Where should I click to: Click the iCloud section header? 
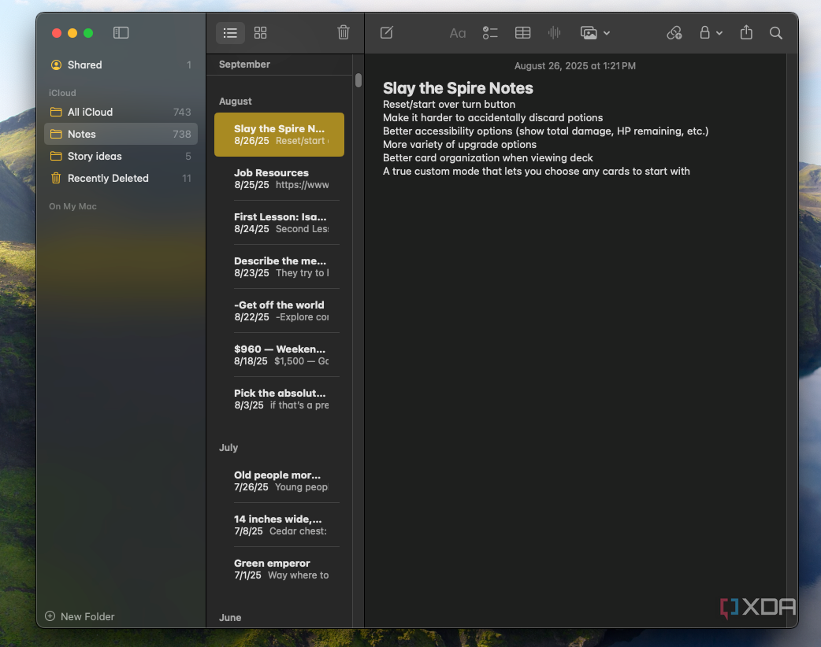pyautogui.click(x=62, y=93)
